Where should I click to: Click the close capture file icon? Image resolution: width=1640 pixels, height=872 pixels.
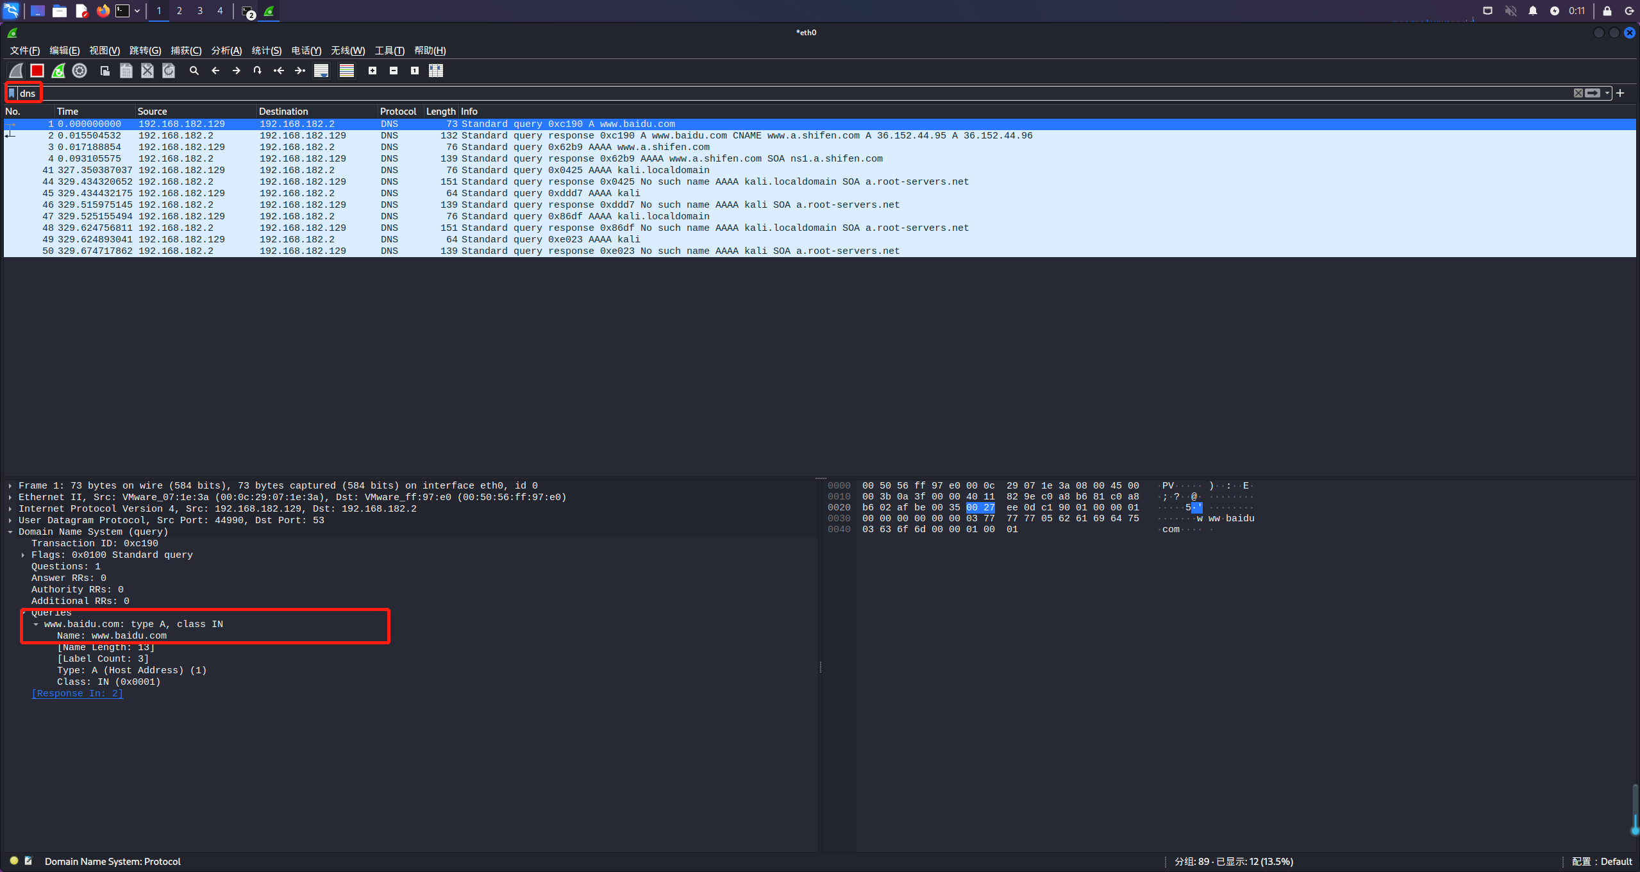coord(147,71)
